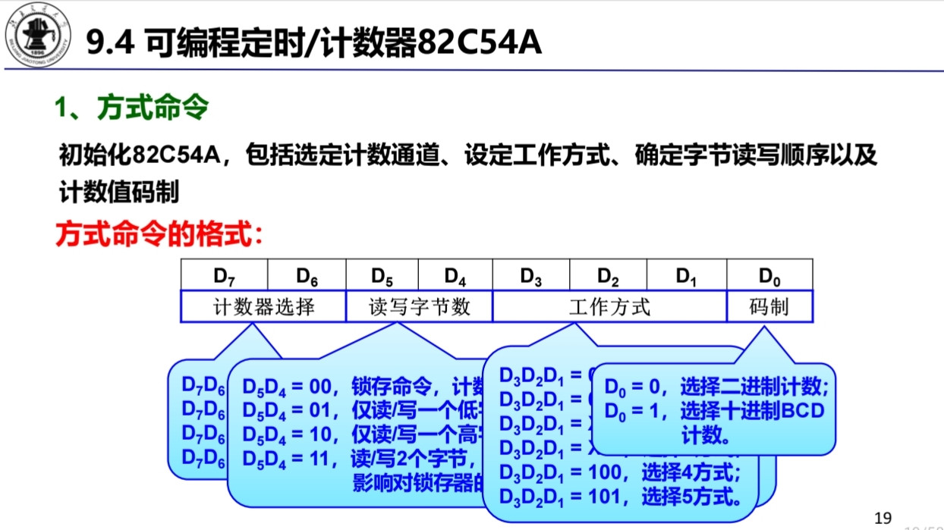Image resolution: width=944 pixels, height=530 pixels.
Task: Select 'D0 = 1，选择十进制BCD' line
Action: coord(714,411)
